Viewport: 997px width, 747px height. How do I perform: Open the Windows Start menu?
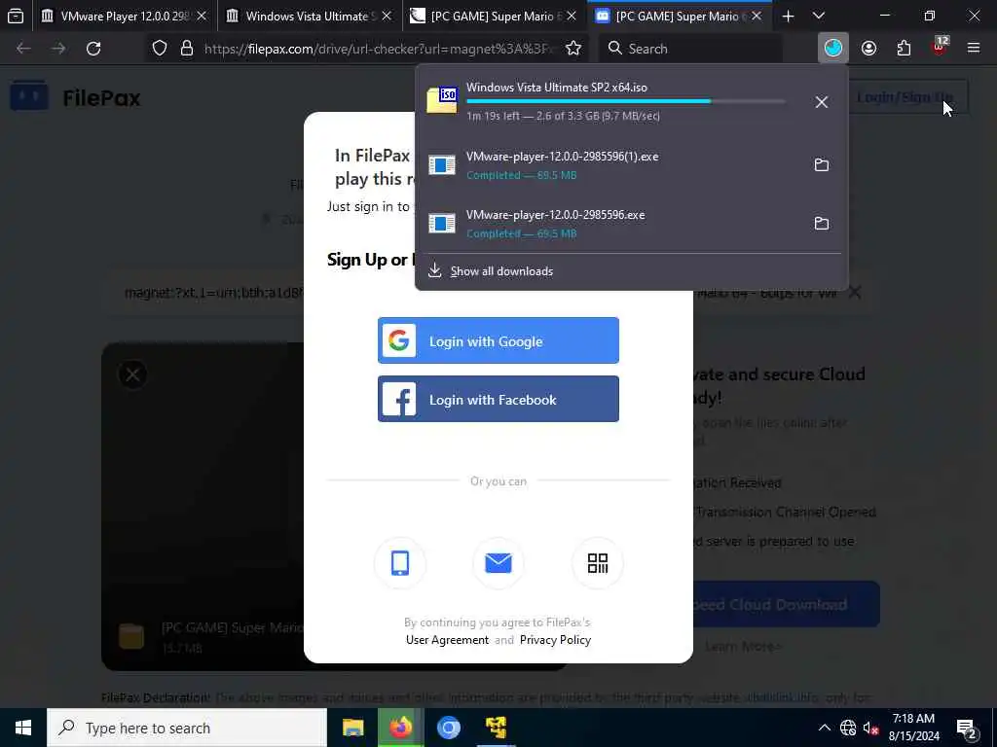(23, 728)
